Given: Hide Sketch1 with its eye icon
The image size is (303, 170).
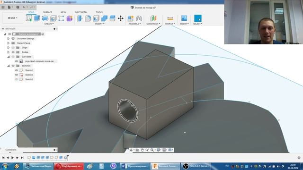Looking at the screenshot, I should coord(17,70).
